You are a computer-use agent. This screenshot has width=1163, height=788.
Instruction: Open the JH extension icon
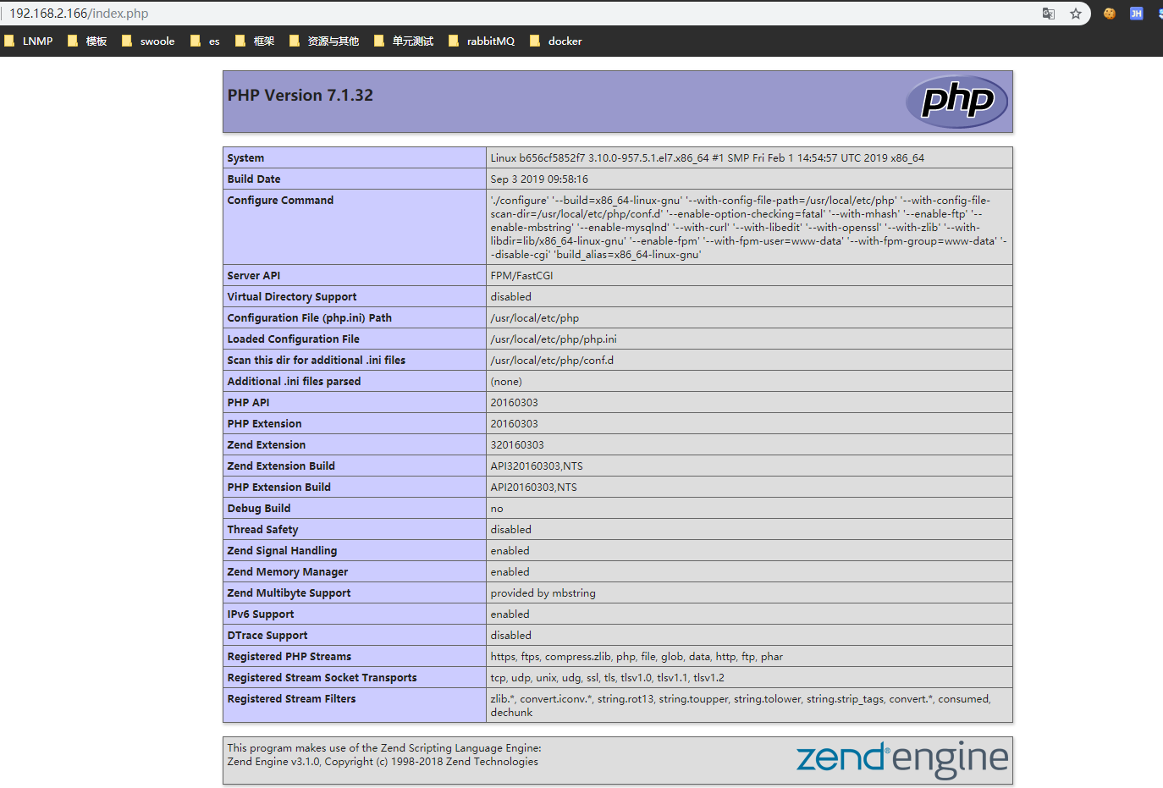click(x=1137, y=14)
